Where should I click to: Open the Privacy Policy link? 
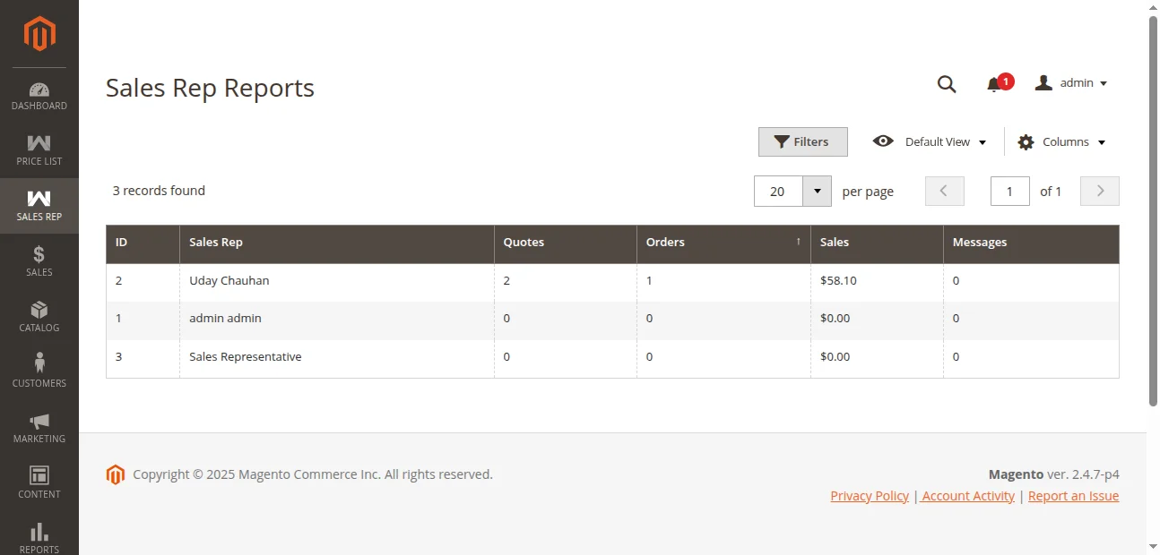click(870, 496)
